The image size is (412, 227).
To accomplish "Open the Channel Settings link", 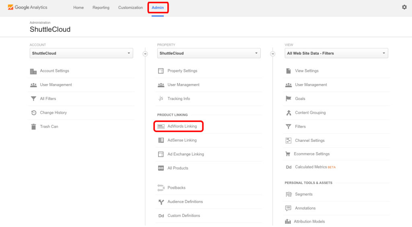I will pos(310,140).
